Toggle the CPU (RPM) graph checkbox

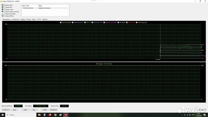pyautogui.click(x=118, y=23)
